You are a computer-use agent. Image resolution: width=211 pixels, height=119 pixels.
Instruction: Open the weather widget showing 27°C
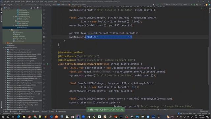170,117
